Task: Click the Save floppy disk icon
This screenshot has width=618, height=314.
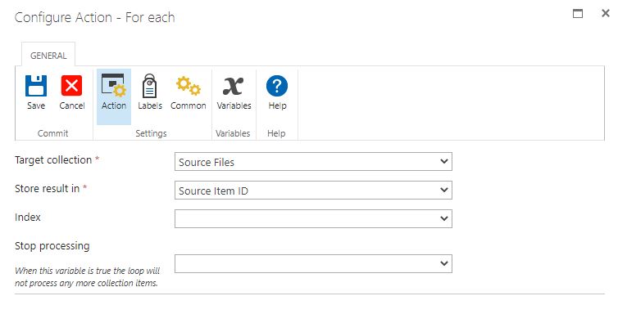Action: 36,86
